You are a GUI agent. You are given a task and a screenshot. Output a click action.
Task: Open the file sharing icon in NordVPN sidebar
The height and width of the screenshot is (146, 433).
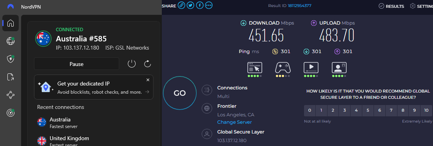(x=11, y=77)
